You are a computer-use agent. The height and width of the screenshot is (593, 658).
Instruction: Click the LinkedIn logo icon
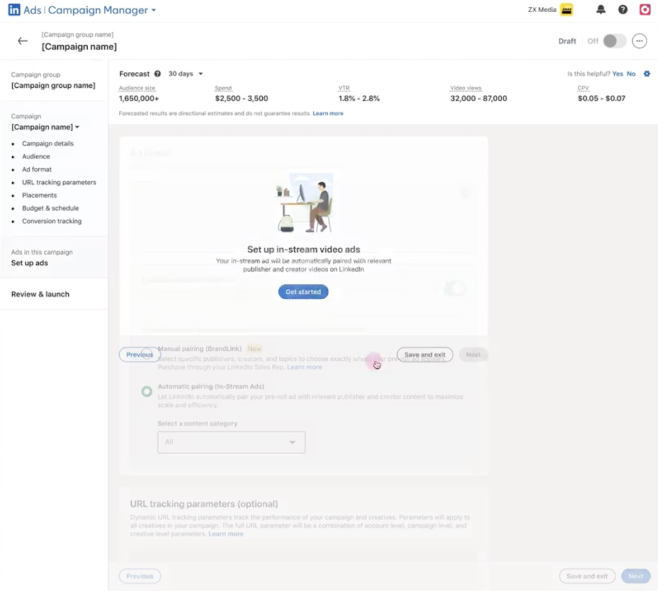pos(14,10)
